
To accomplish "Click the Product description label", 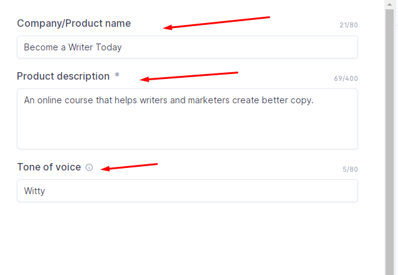I will point(63,77).
